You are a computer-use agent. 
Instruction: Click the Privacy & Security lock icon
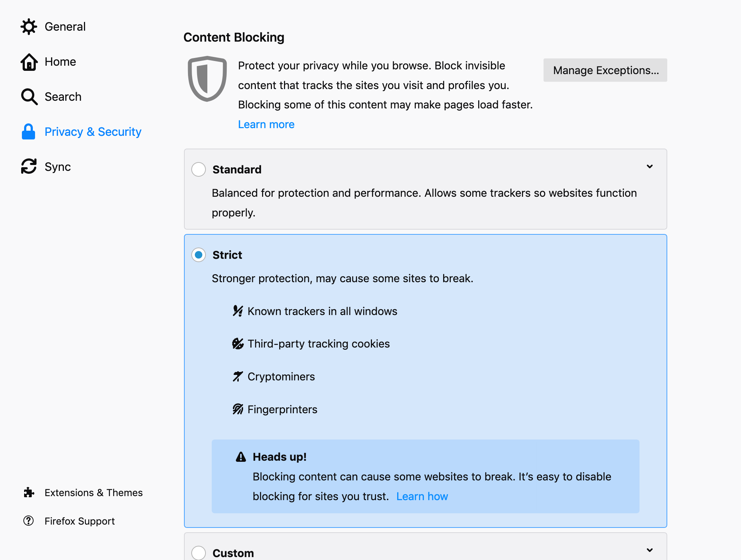pos(28,132)
